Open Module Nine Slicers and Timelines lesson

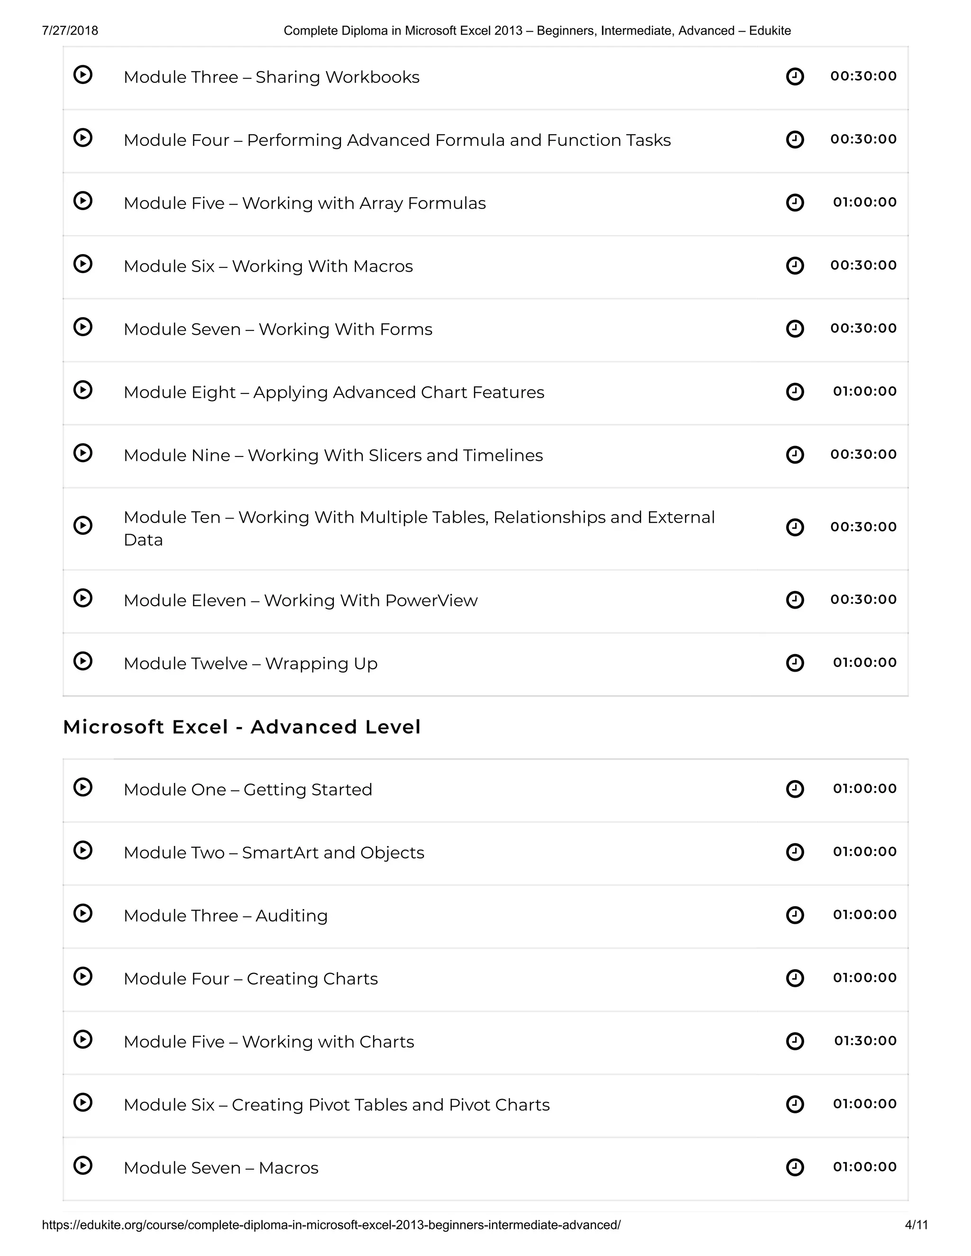[333, 455]
